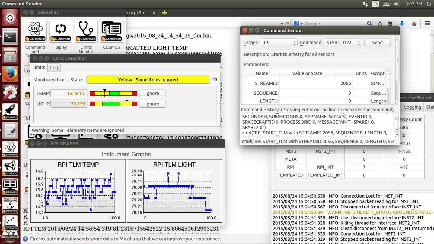Ignore the LIGHT limits item
The height and width of the screenshot is (244, 434).
pyautogui.click(x=152, y=104)
